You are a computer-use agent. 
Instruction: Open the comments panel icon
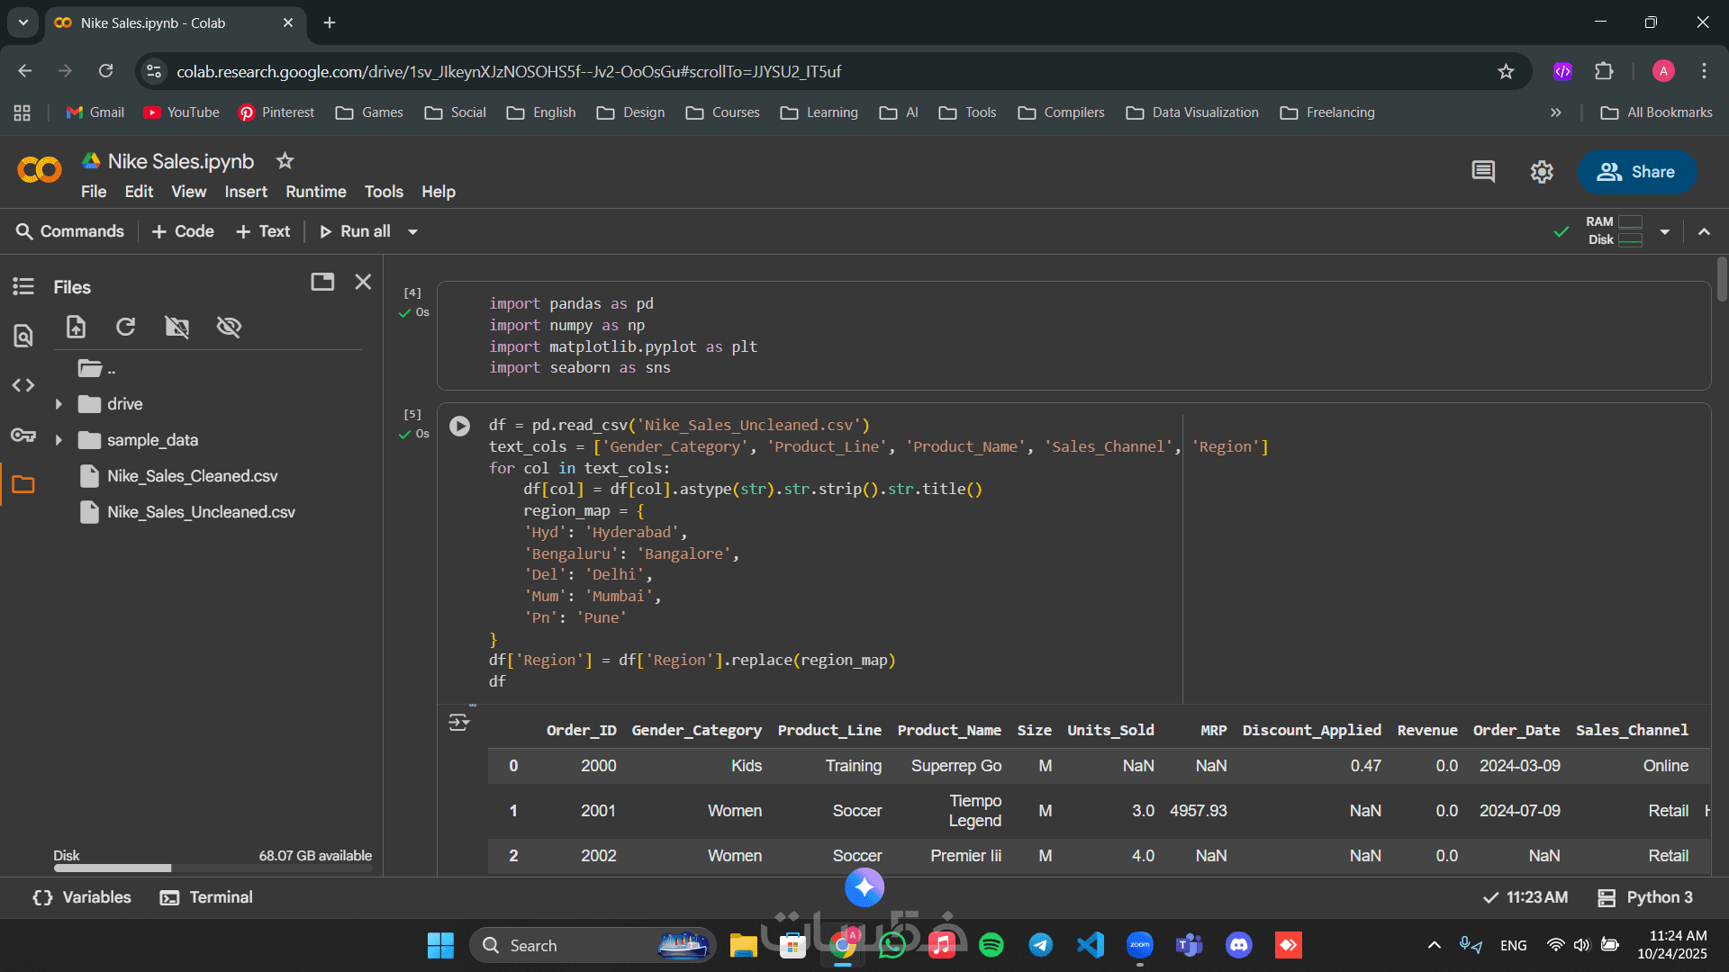pos(1483,172)
